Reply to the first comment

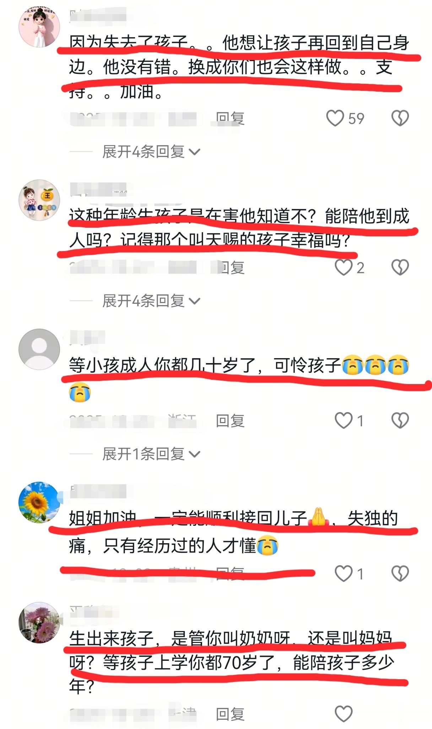click(230, 118)
